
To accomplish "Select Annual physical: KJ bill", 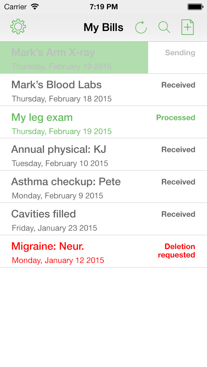I will point(59,150).
